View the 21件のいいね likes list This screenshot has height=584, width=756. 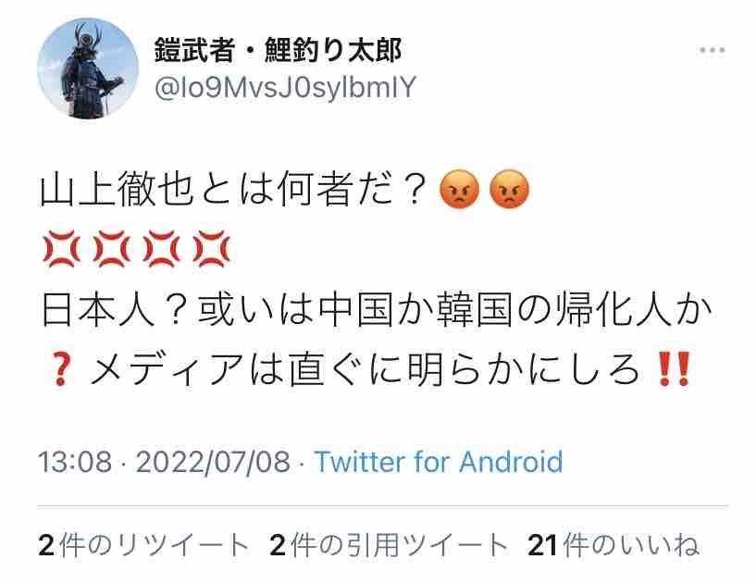pyautogui.click(x=613, y=545)
